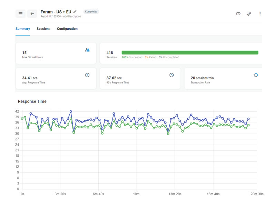The height and width of the screenshot is (207, 276).
Task: Open the hamburger navigation menu
Action: click(20, 13)
